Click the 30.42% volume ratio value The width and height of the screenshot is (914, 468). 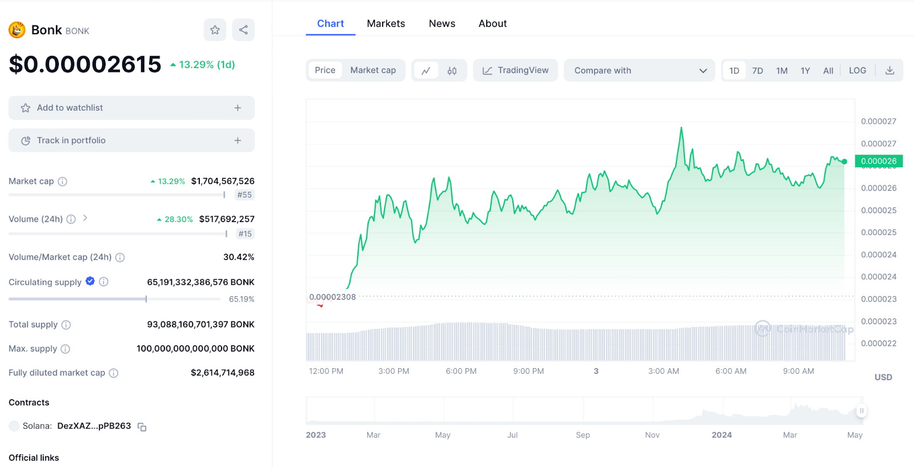[x=239, y=257]
